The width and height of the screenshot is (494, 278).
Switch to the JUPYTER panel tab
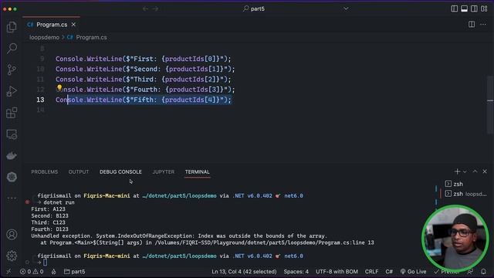coord(163,171)
